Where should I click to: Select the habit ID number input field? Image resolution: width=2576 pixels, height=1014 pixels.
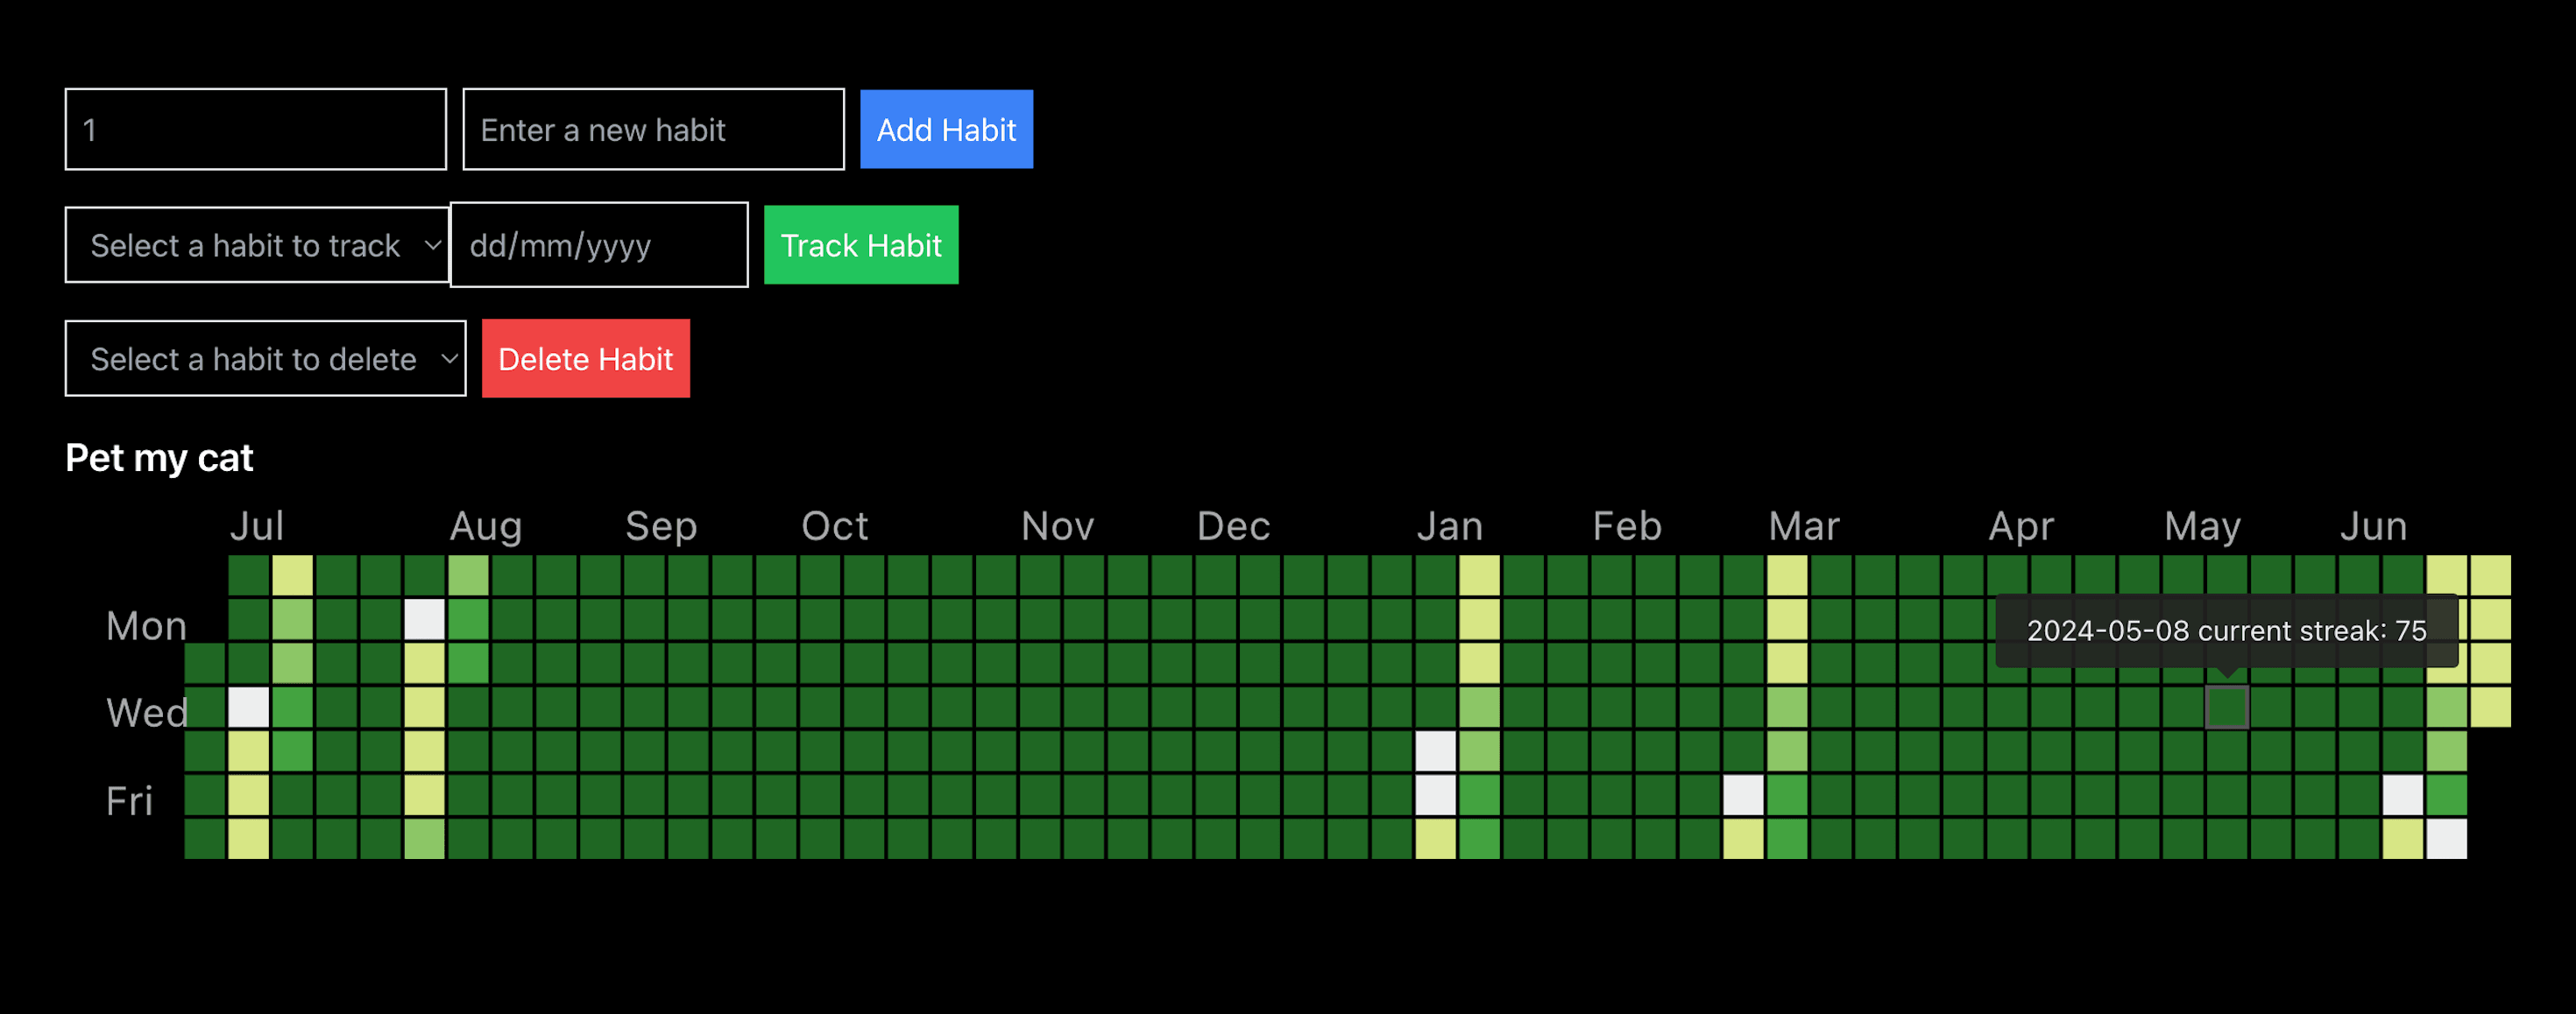point(255,128)
